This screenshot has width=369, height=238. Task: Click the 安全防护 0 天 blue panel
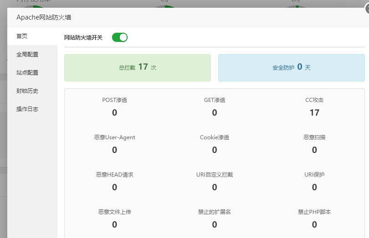click(x=292, y=68)
